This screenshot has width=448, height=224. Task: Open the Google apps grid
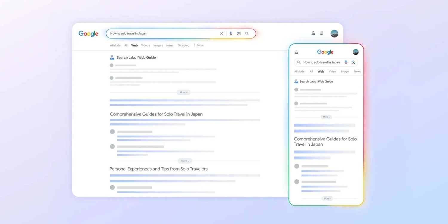coord(322,33)
